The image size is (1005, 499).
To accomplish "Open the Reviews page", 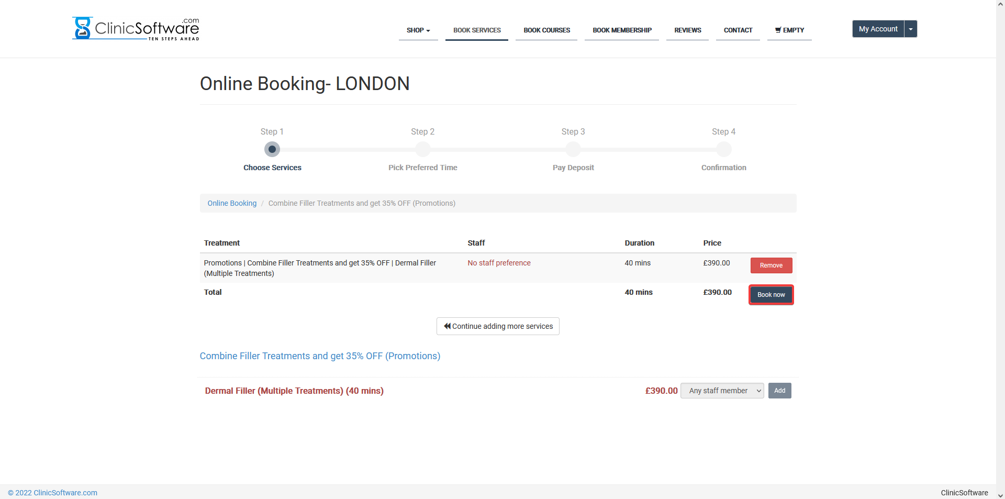I will coord(687,30).
